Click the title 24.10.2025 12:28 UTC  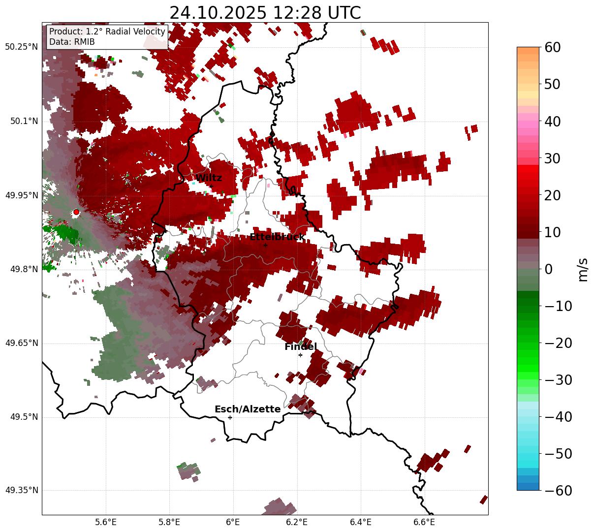pos(265,12)
